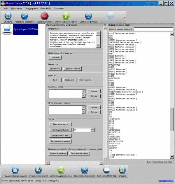The height and width of the screenshot is (184, 175).
Task: Click Чтение button for print head ID
Action: click(x=94, y=107)
